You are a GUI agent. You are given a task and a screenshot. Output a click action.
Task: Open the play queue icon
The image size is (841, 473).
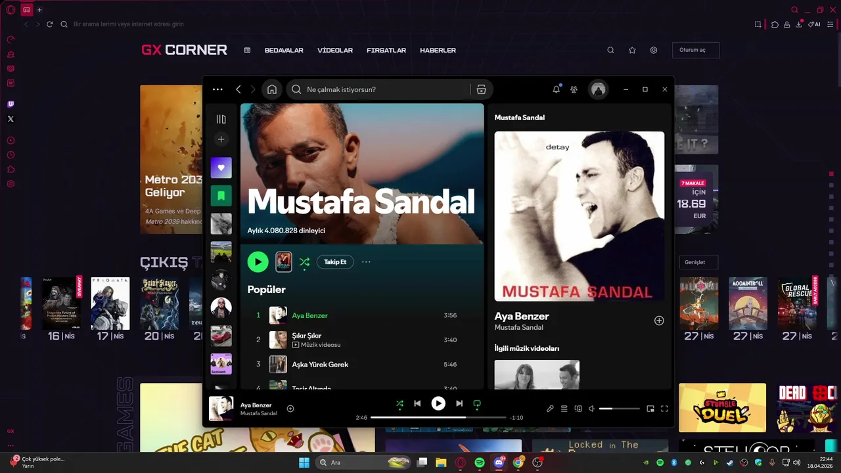click(564, 409)
